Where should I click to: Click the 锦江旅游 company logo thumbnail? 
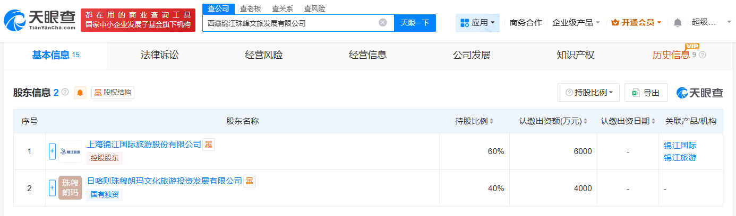point(70,151)
